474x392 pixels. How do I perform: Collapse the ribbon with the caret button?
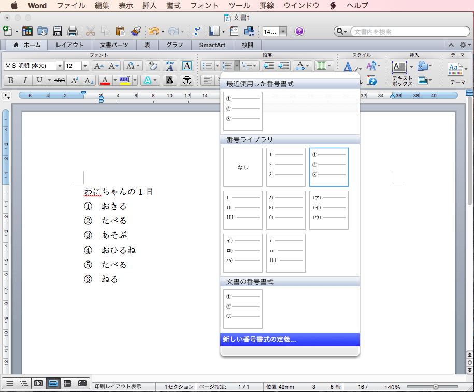click(451, 45)
